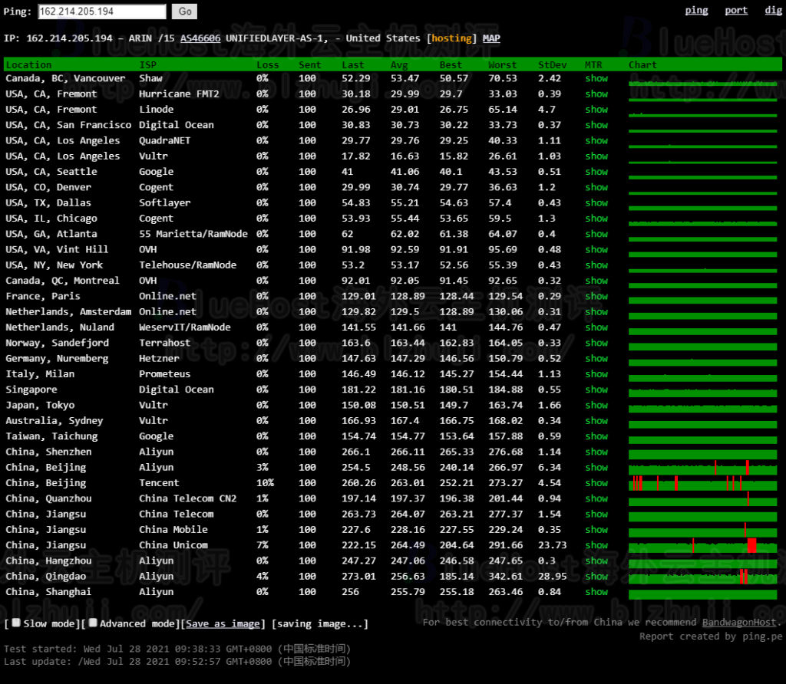
Task: Open the dig tool link
Action: (x=773, y=11)
